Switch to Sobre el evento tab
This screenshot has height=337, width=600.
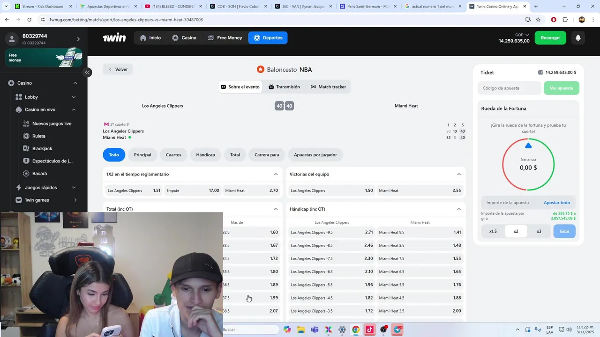pos(240,87)
